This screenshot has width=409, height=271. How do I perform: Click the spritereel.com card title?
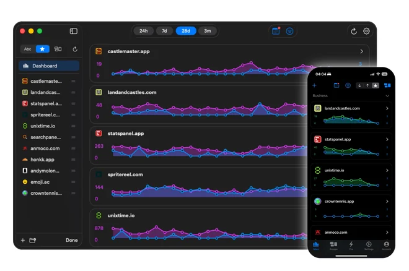click(x=125, y=174)
